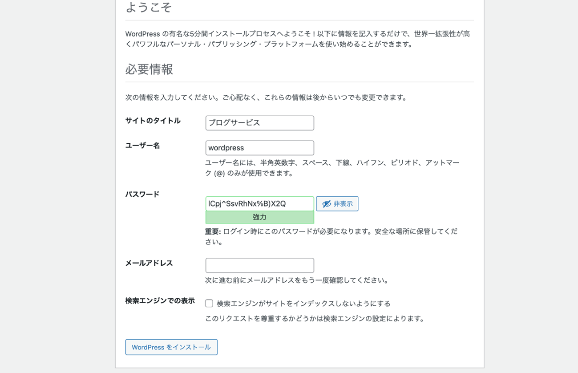This screenshot has width=578, height=373.
Task: Click the ようこそ heading
Action: (x=149, y=8)
